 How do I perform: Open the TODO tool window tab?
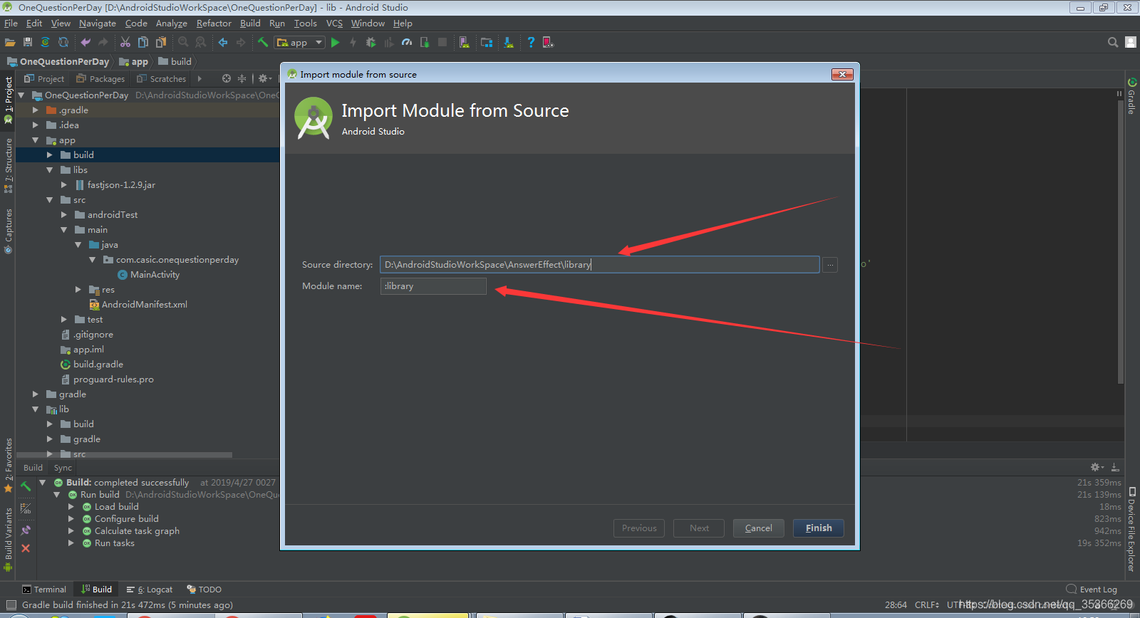[x=204, y=590]
